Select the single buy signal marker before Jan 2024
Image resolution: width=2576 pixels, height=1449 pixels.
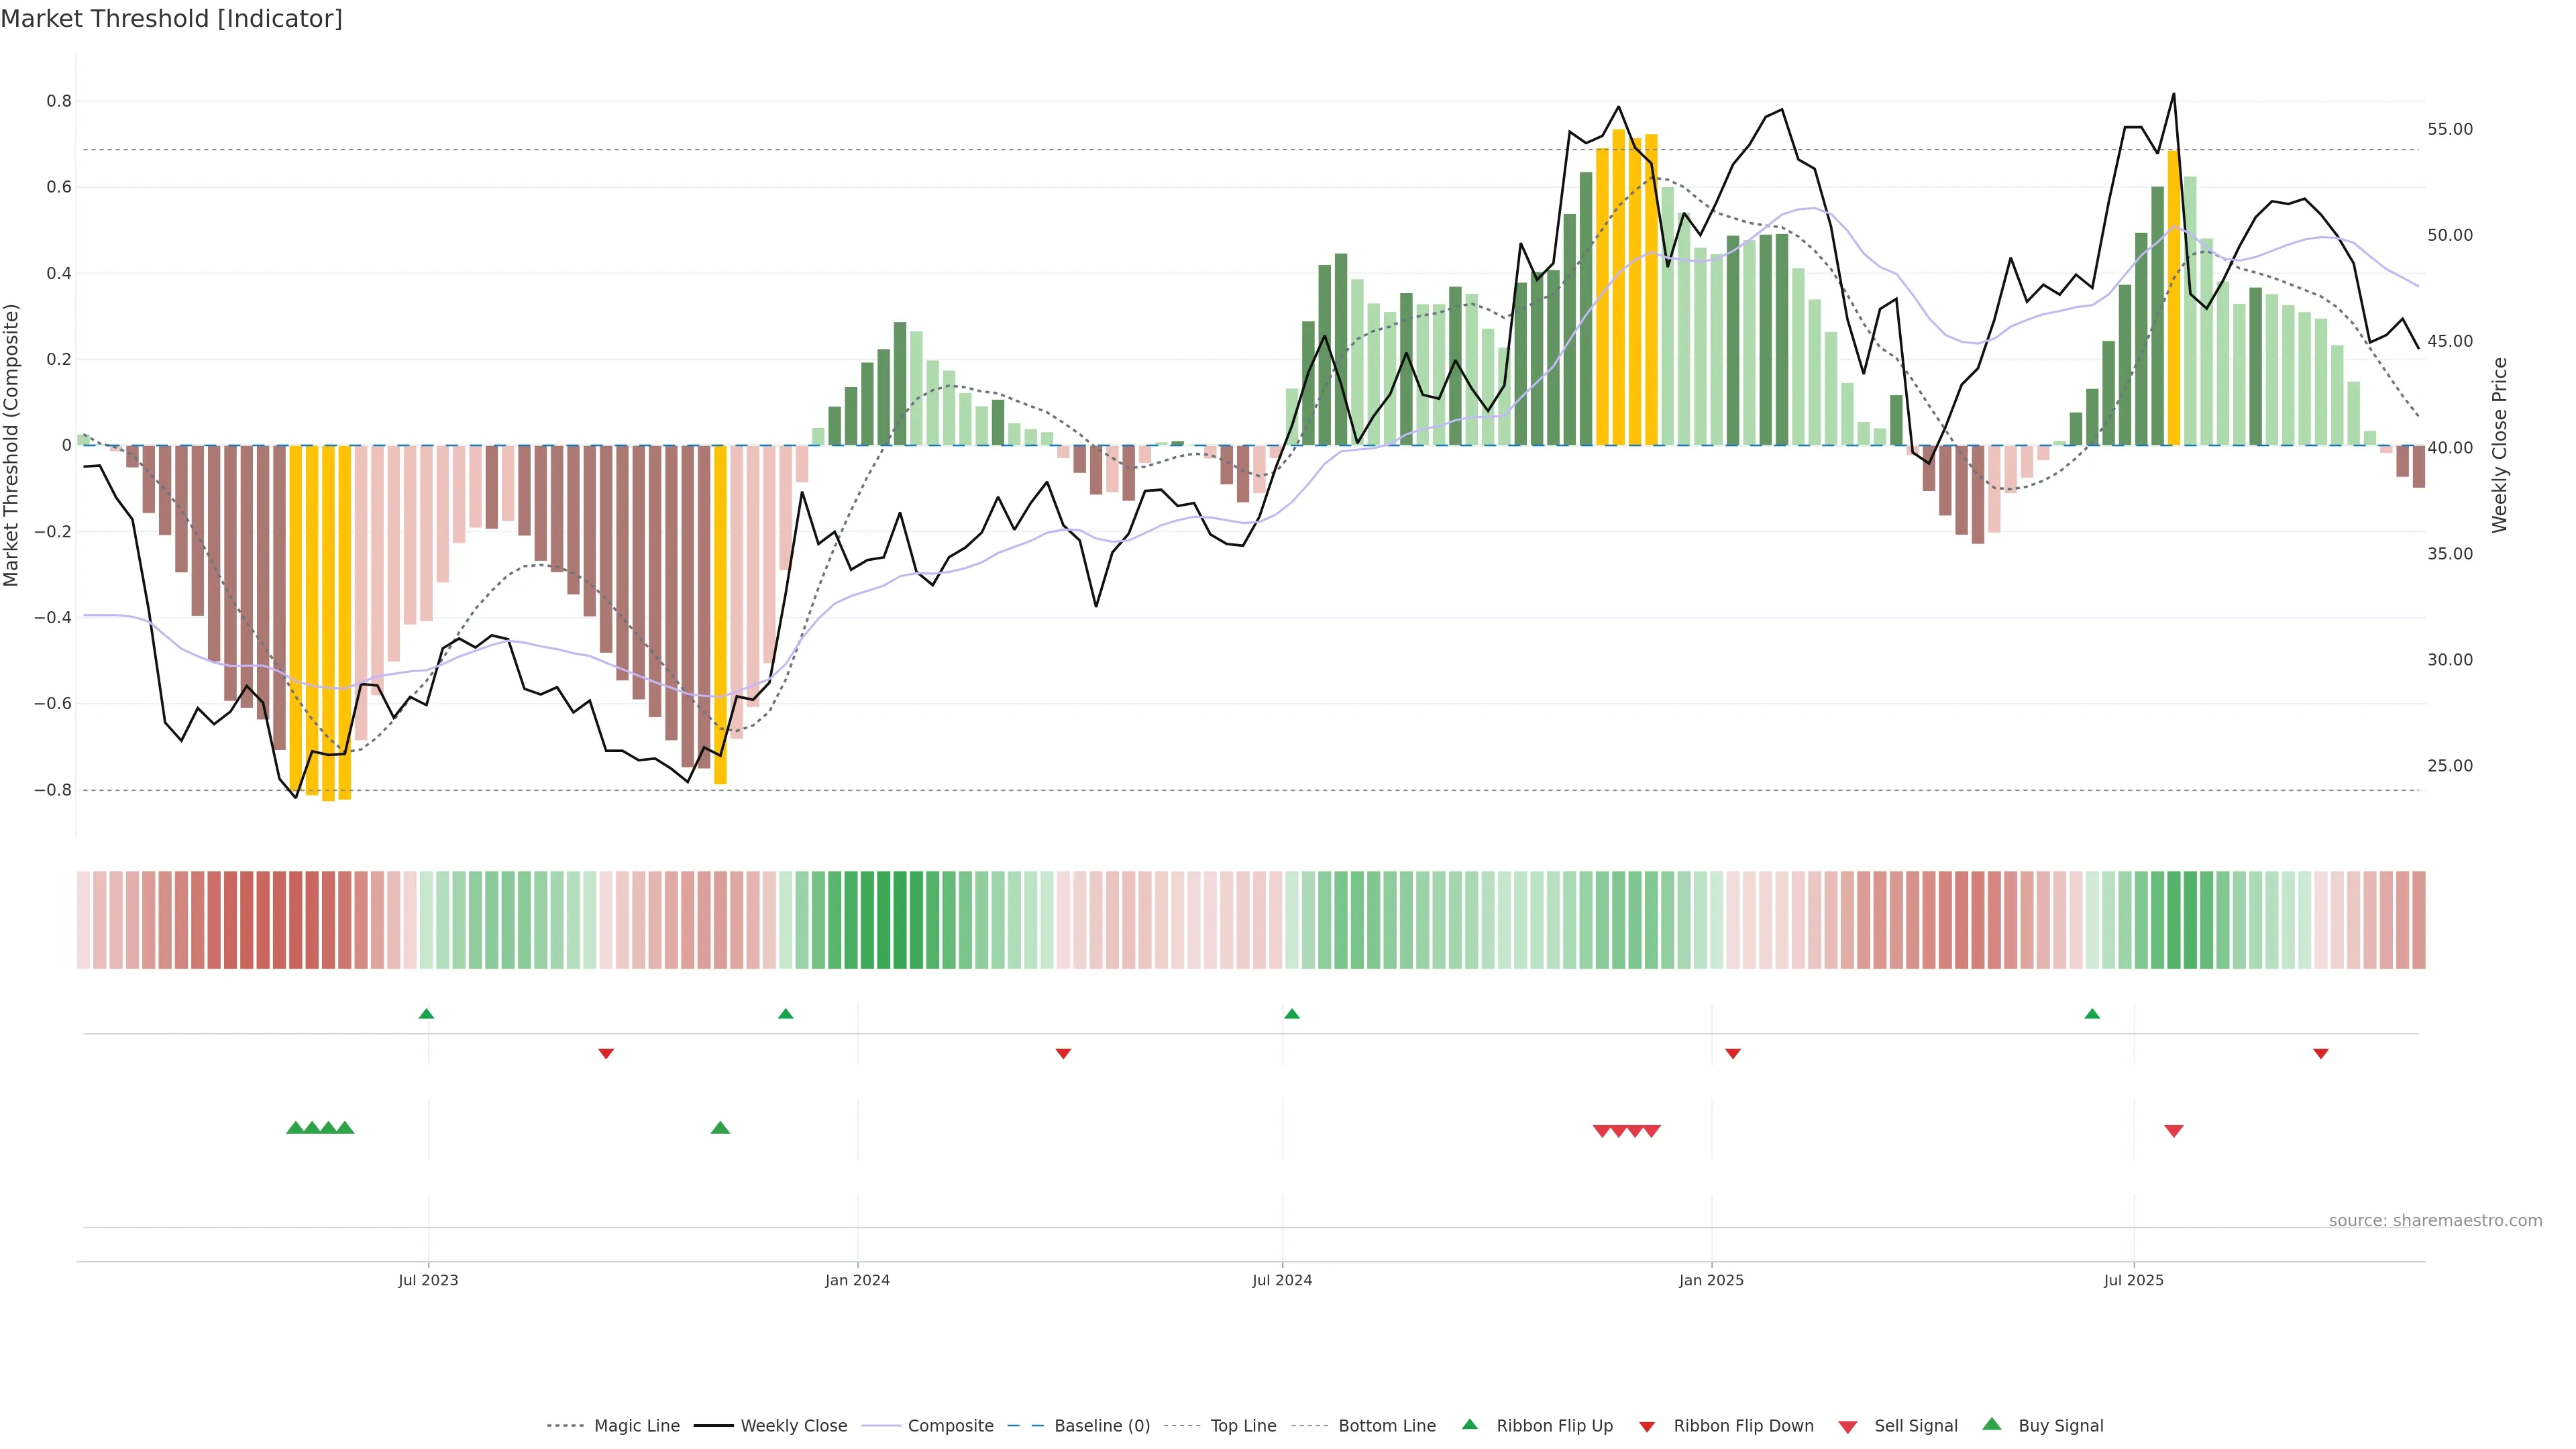click(720, 1128)
